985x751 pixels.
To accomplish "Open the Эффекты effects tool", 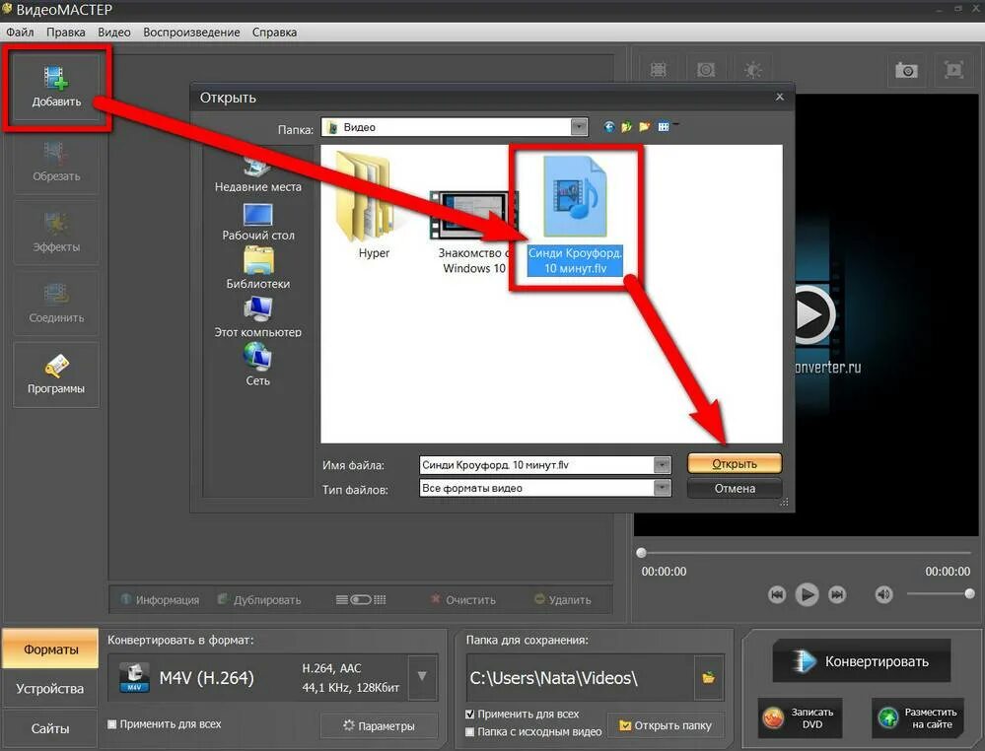I will point(56,233).
